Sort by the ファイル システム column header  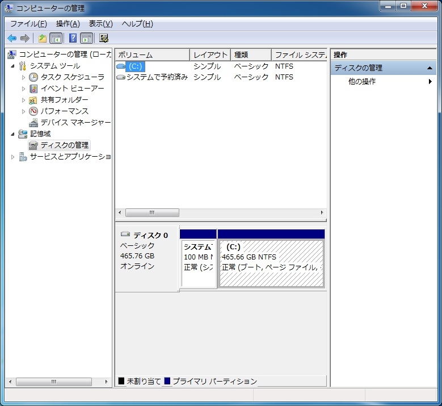(299, 55)
